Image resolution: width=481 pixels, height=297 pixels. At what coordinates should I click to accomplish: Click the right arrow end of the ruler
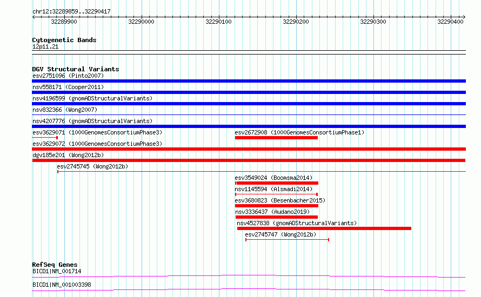coord(464,17)
